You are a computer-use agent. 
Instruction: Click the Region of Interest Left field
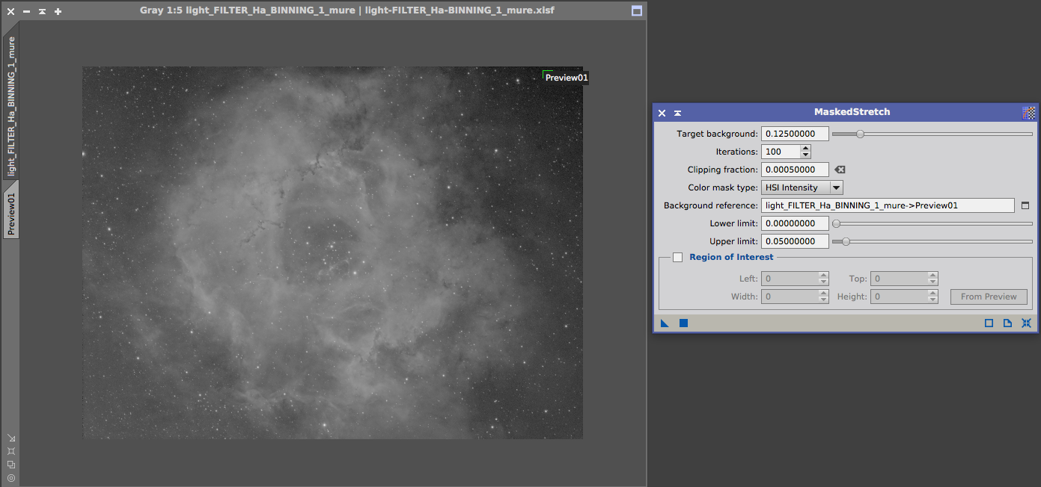(x=790, y=279)
